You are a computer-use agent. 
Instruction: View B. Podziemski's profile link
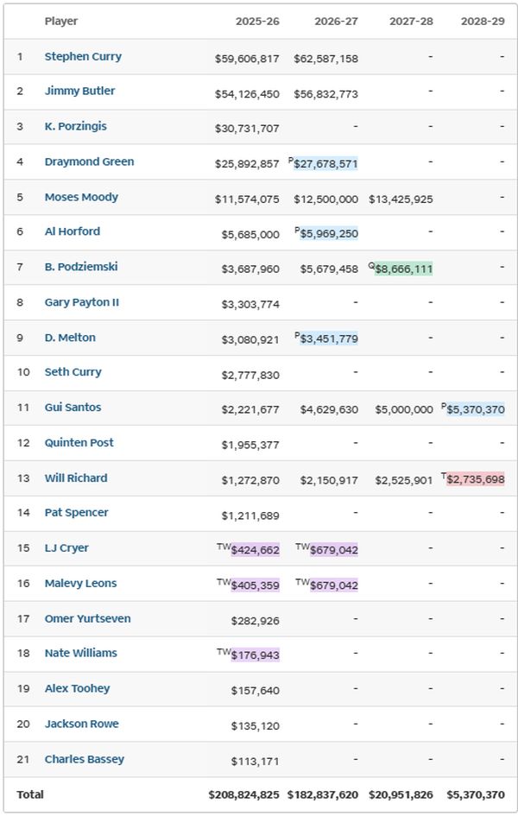81,267
